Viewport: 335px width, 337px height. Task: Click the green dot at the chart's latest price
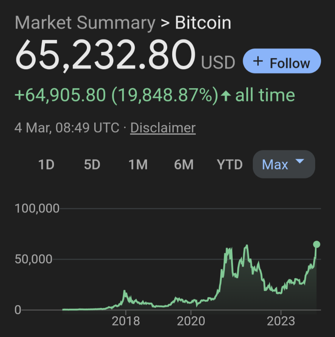coord(316,245)
